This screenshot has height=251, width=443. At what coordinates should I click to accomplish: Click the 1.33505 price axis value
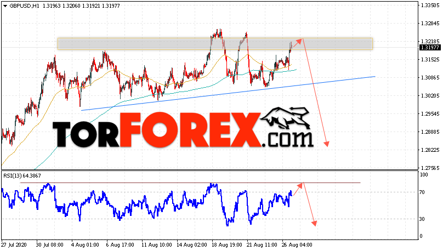430,5
